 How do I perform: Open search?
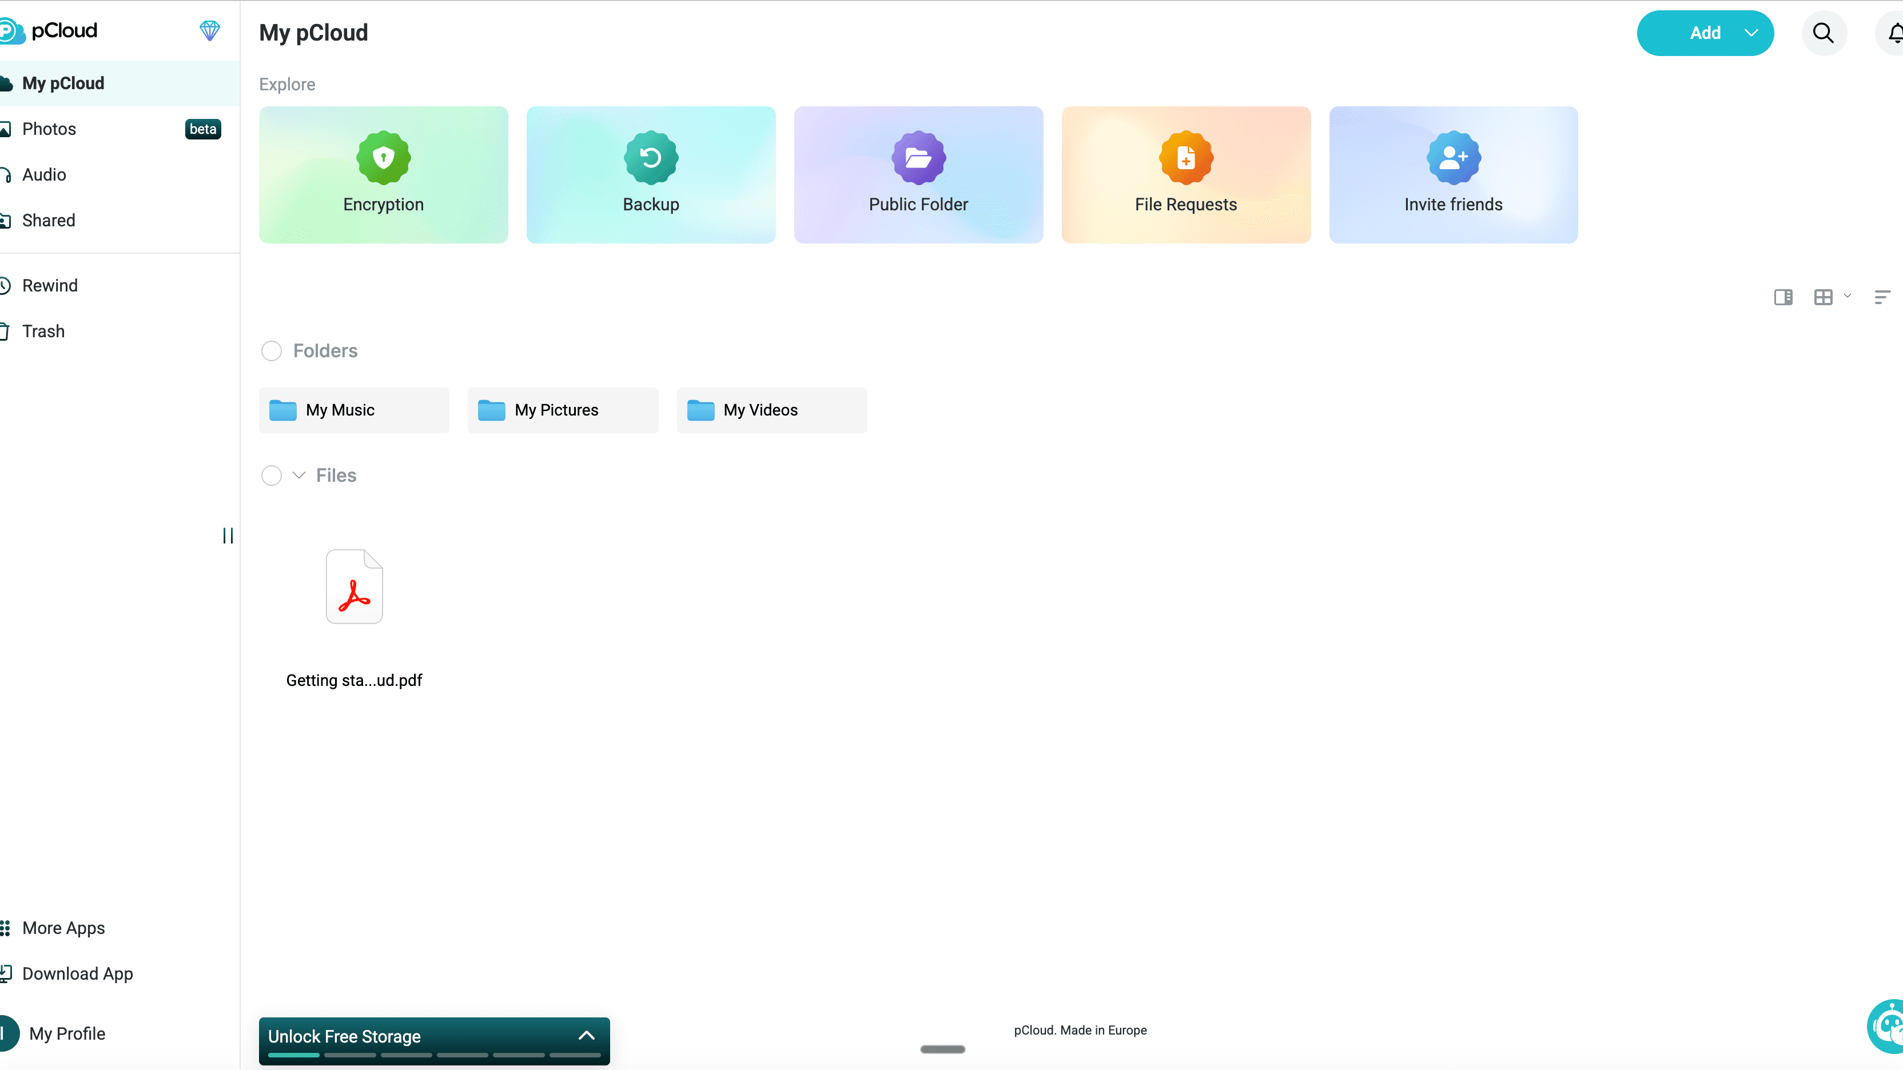(x=1823, y=33)
